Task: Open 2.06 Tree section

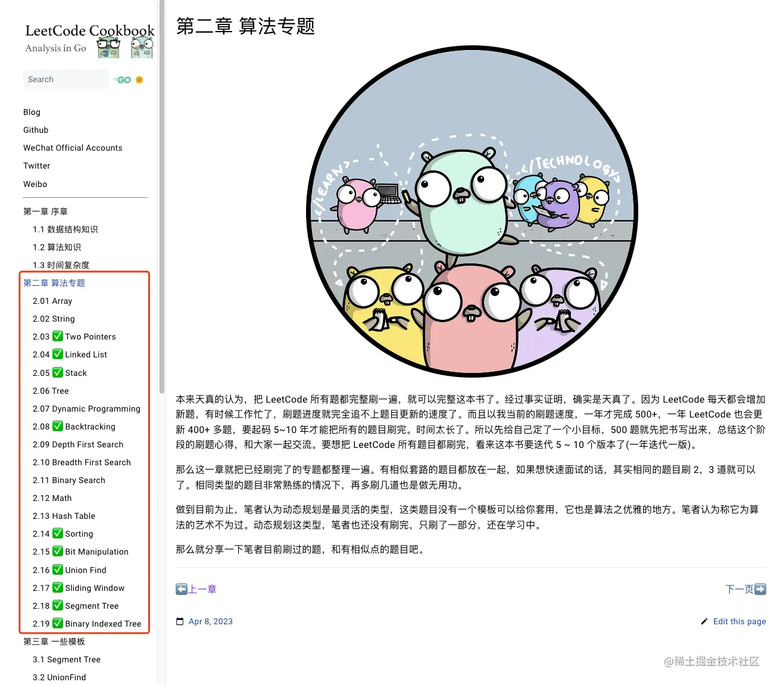Action: pos(51,391)
